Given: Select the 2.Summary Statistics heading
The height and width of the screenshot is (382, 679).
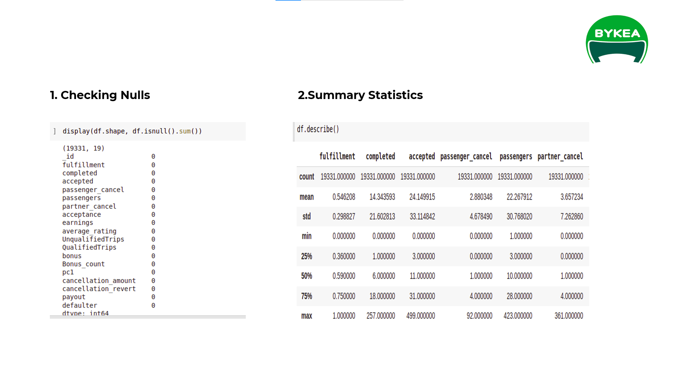Looking at the screenshot, I should pos(360,95).
